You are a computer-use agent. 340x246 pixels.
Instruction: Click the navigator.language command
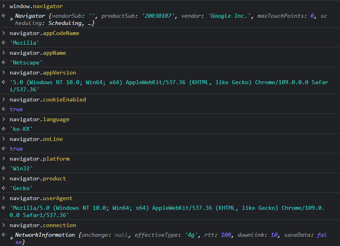pyautogui.click(x=39, y=119)
